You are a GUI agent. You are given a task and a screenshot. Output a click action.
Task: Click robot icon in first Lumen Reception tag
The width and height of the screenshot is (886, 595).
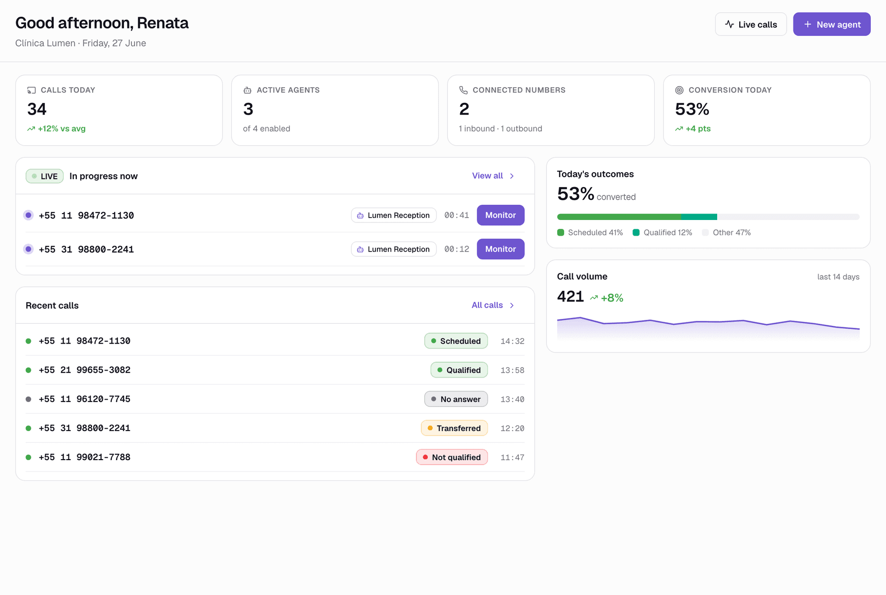point(360,216)
